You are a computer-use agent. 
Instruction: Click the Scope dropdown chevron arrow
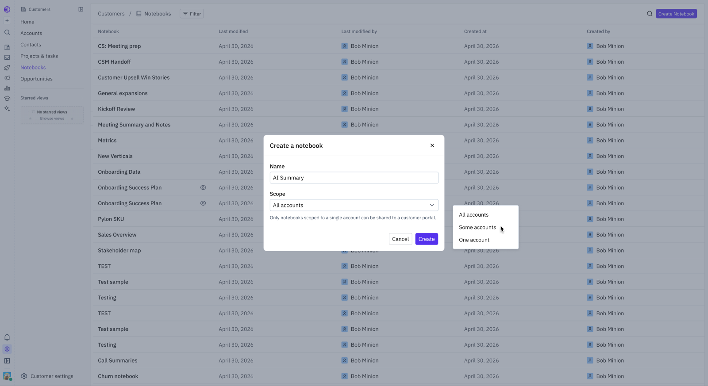(432, 205)
